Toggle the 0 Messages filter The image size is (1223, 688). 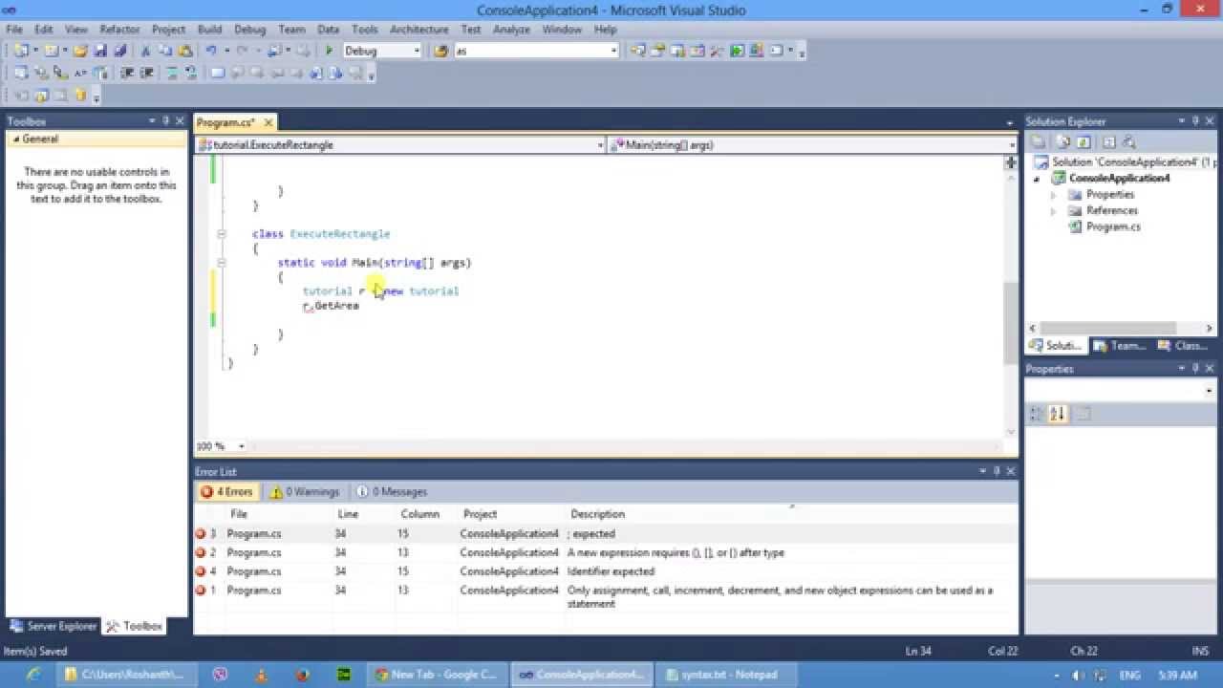click(x=392, y=491)
